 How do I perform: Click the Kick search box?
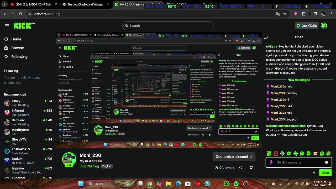[x=168, y=26]
